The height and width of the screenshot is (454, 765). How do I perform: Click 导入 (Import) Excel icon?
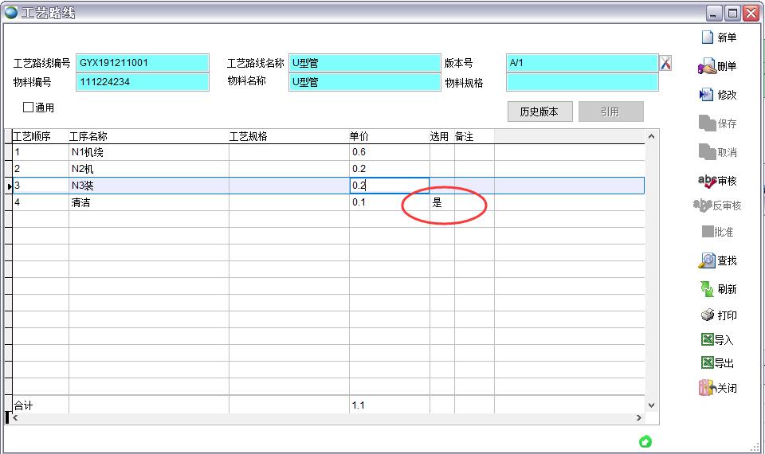tap(707, 340)
